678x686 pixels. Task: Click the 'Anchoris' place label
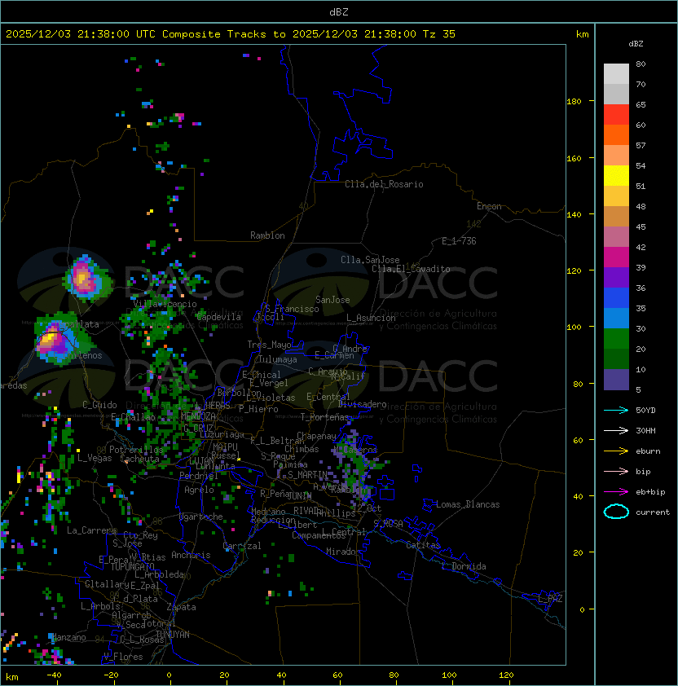[x=191, y=555]
